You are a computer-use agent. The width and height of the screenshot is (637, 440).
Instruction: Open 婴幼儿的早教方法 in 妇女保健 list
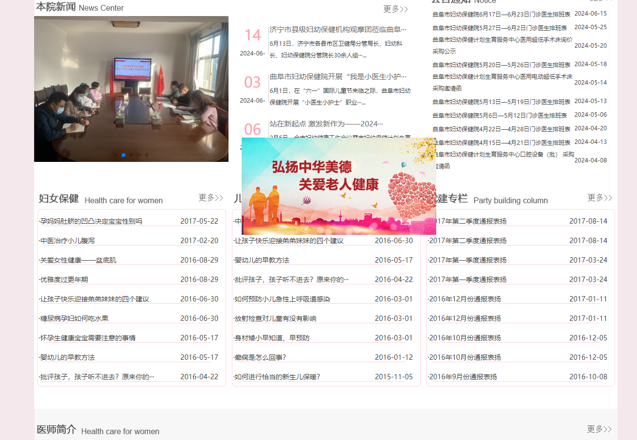tap(67, 357)
